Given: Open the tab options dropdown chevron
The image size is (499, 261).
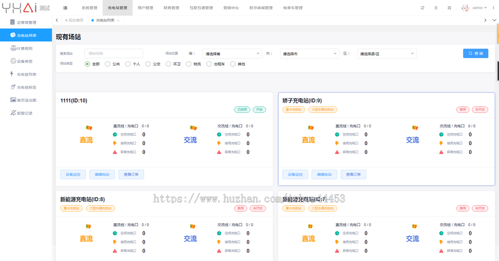Looking at the screenshot, I should click(x=494, y=20).
